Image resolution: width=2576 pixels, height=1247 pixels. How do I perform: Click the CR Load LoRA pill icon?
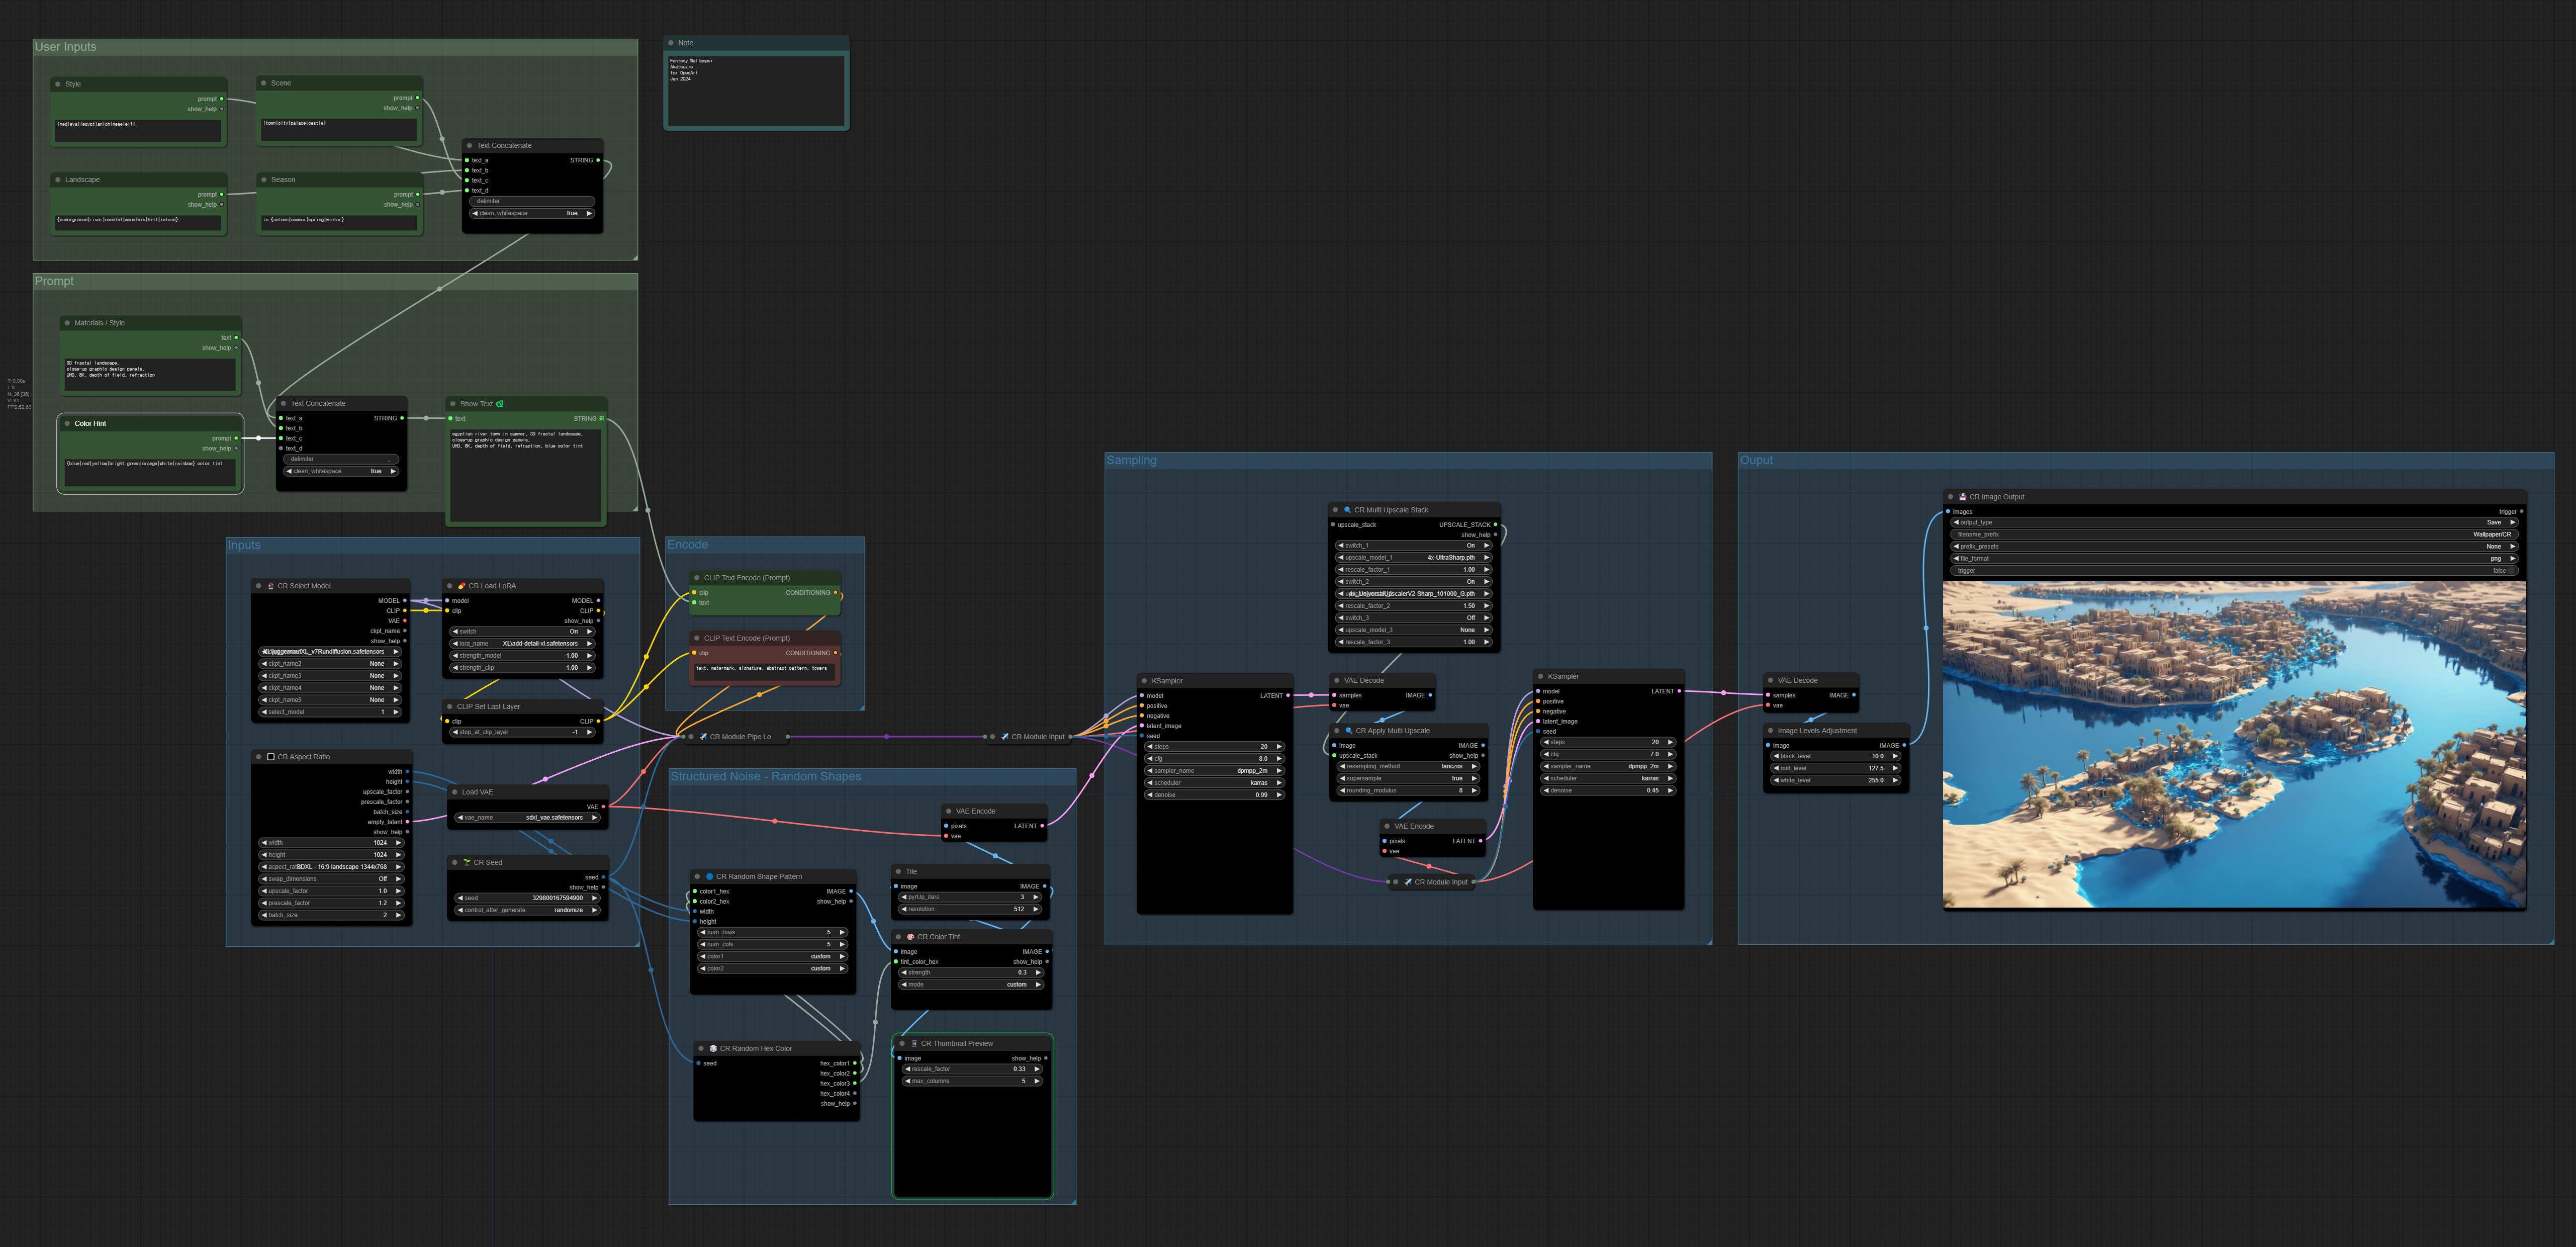tap(461, 586)
